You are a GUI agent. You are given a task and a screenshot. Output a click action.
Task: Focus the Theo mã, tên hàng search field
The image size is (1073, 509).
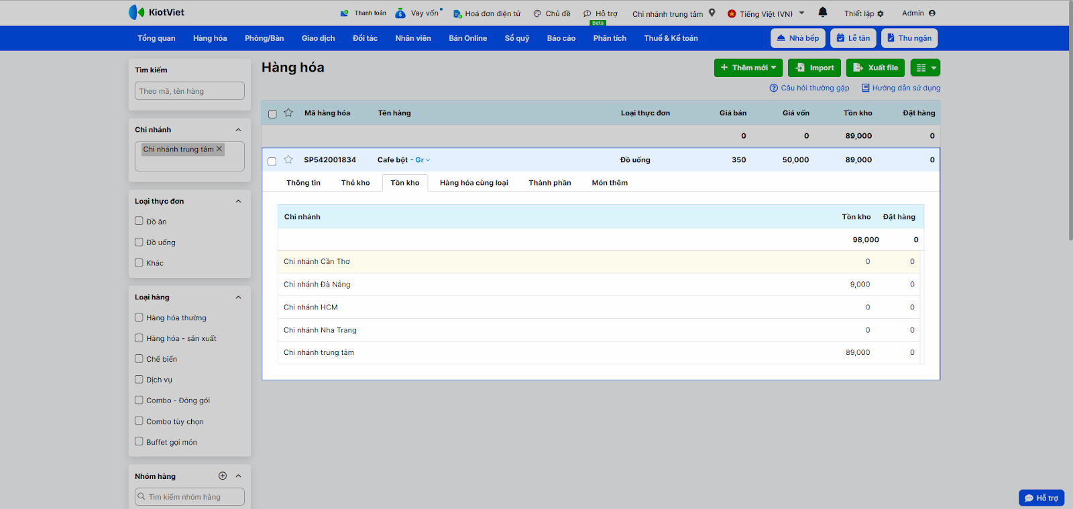(x=190, y=91)
